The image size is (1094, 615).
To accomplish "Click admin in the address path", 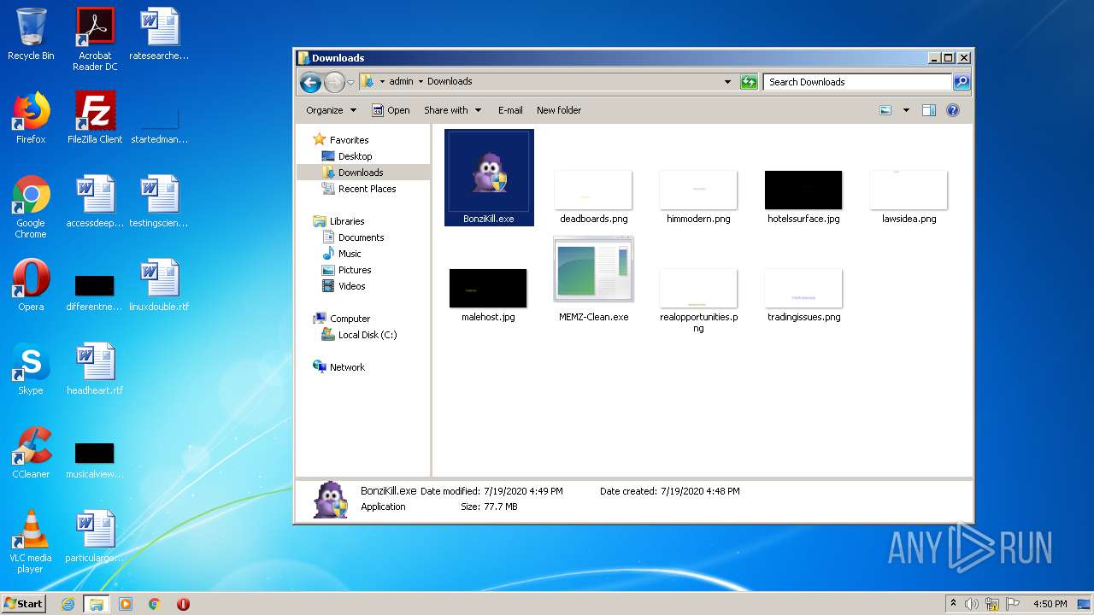I will pyautogui.click(x=401, y=81).
